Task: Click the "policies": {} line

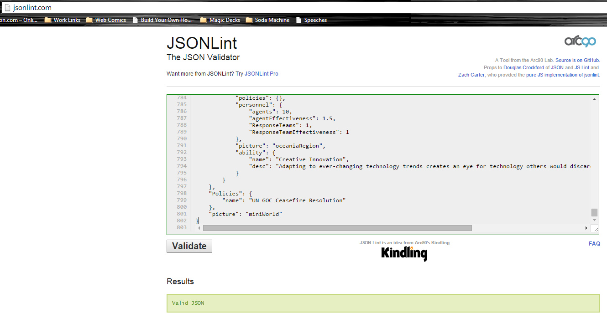Action: click(261, 98)
